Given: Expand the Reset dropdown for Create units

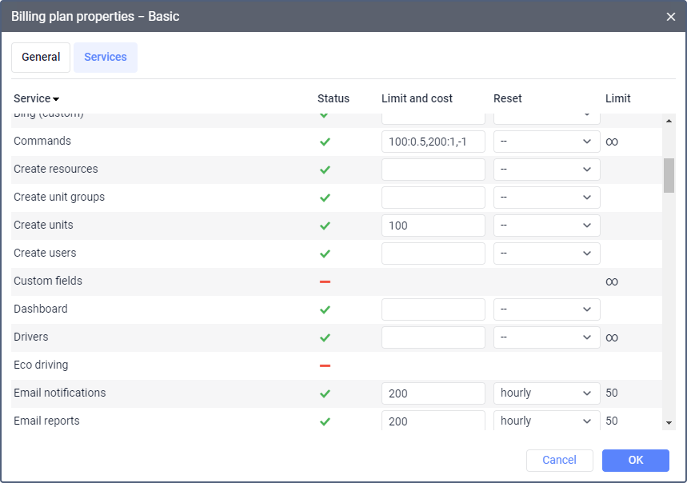Looking at the screenshot, I should point(546,226).
